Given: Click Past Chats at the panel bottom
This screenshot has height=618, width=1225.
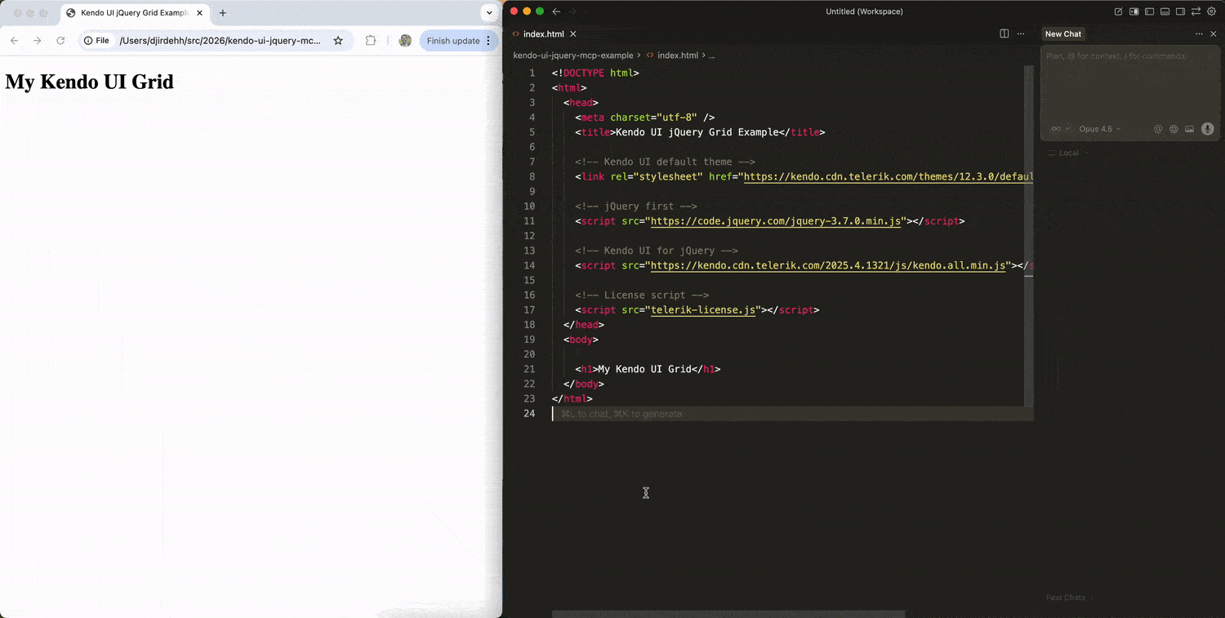Looking at the screenshot, I should click(x=1066, y=598).
